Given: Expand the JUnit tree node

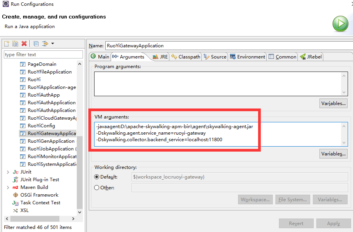Looking at the screenshot, I should point(8,172).
